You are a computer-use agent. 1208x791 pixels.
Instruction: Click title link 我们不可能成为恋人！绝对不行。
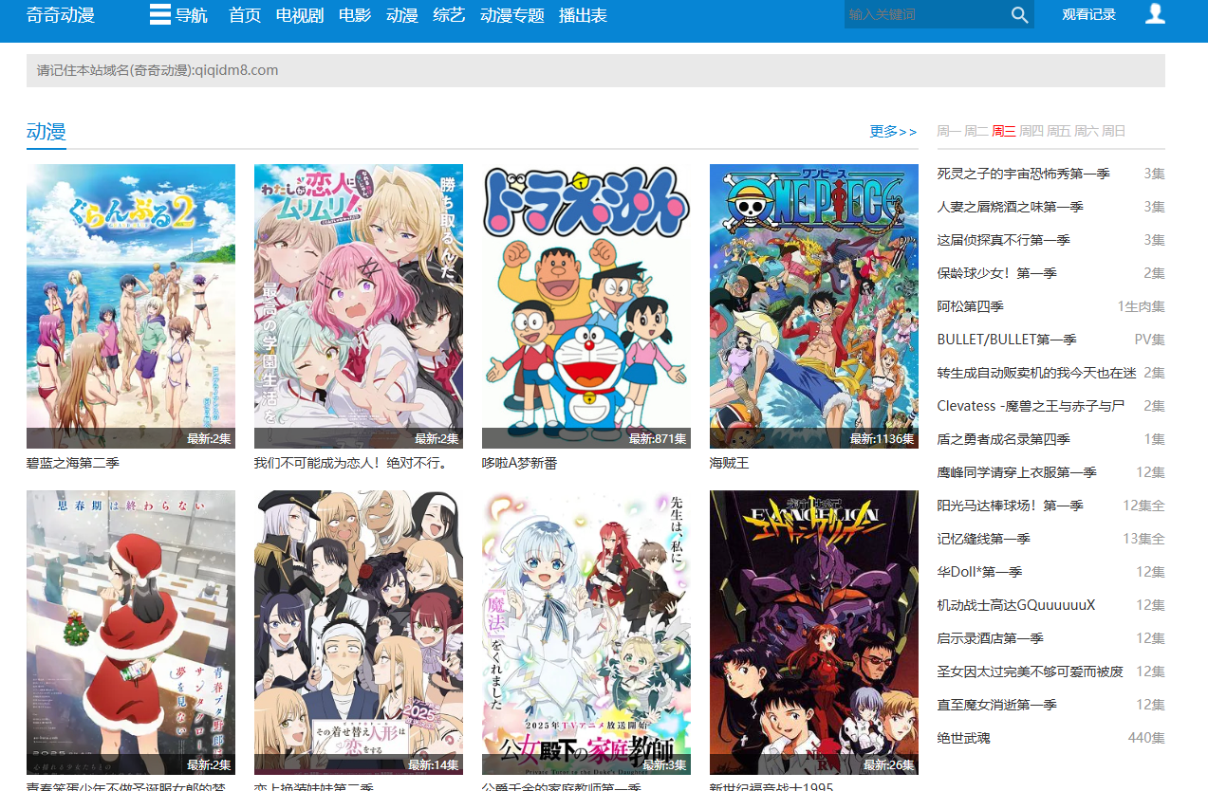pyautogui.click(x=351, y=463)
